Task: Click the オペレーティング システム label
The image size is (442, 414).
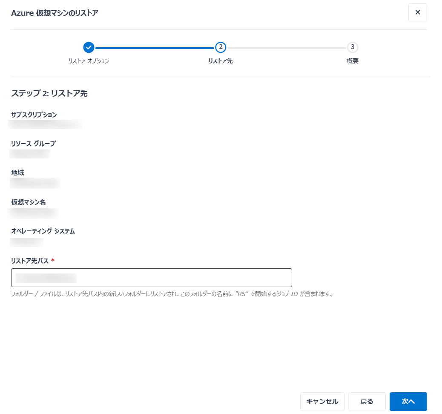Action: pyautogui.click(x=43, y=231)
